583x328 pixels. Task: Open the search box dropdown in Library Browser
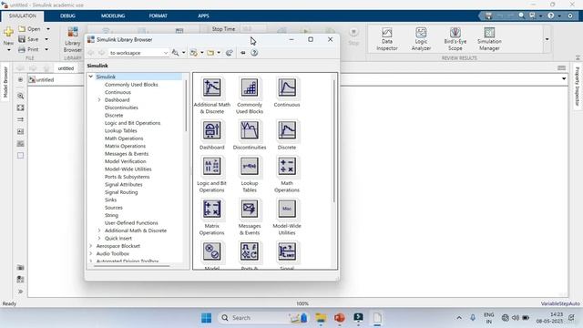tap(166, 53)
